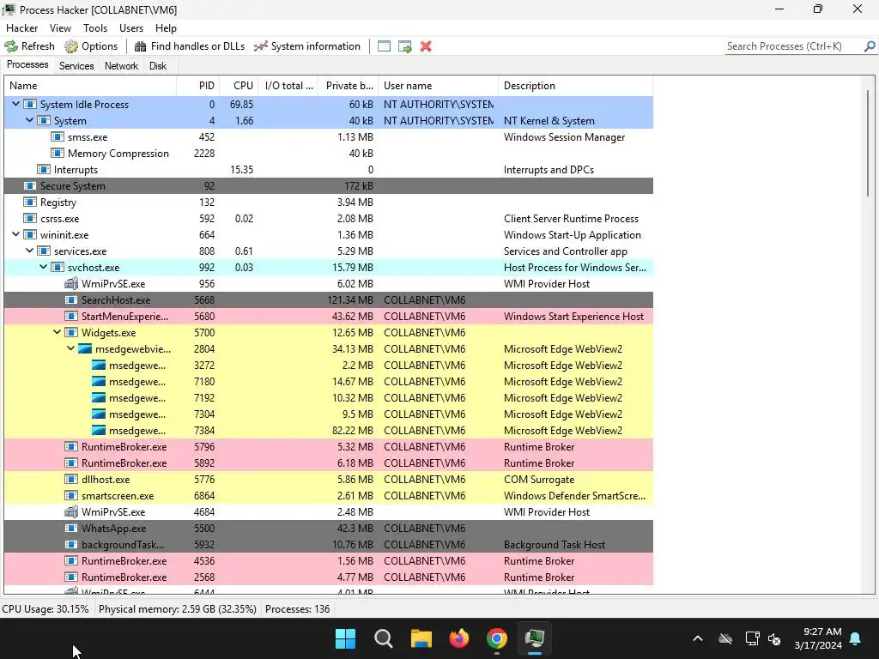Open File Explorer from taskbar

click(x=421, y=638)
